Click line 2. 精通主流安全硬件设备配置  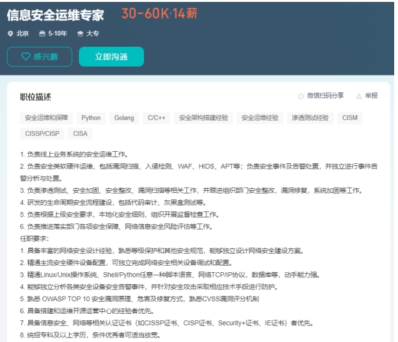click(x=126, y=263)
